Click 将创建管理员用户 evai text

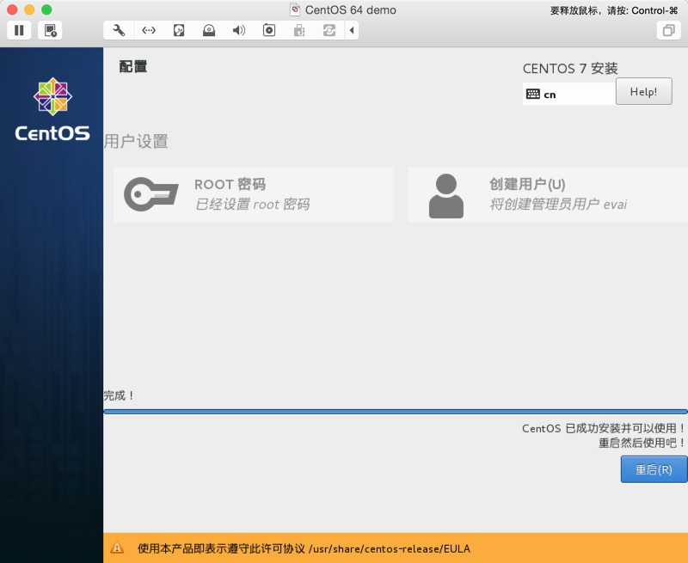pyautogui.click(x=558, y=204)
